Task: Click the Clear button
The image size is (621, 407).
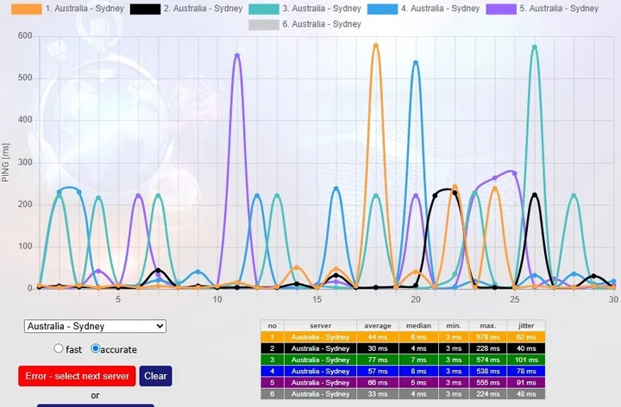Action: point(155,376)
